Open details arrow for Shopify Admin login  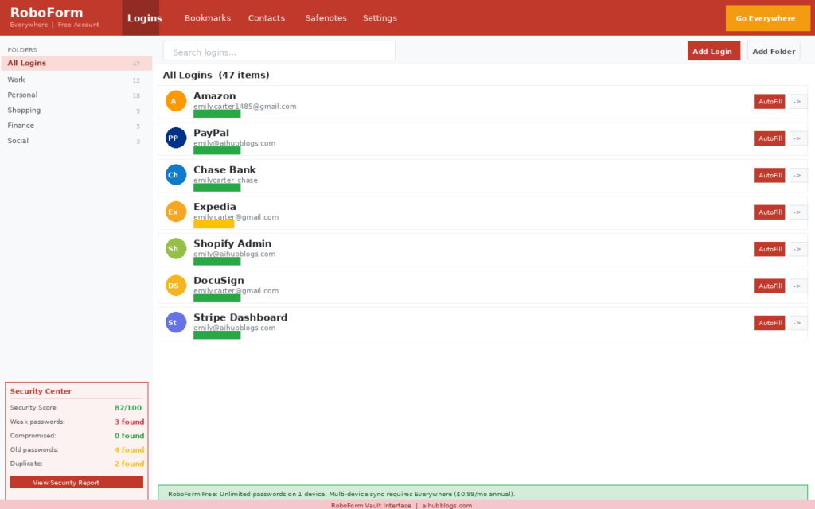point(797,249)
